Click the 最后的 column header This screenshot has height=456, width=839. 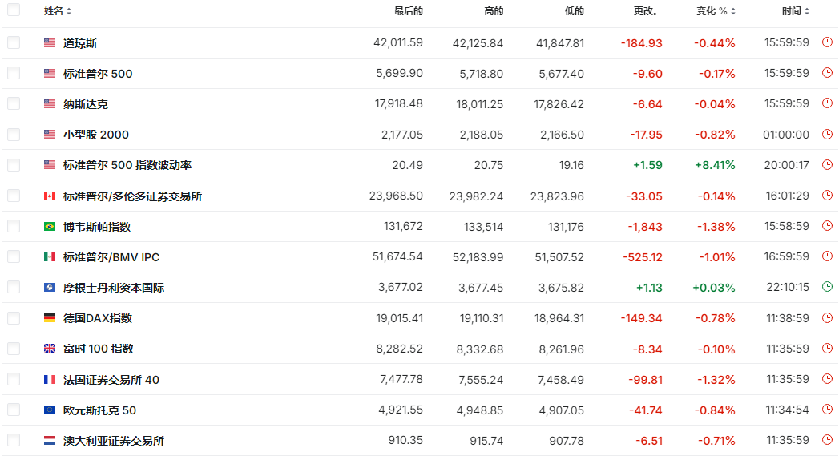point(408,11)
